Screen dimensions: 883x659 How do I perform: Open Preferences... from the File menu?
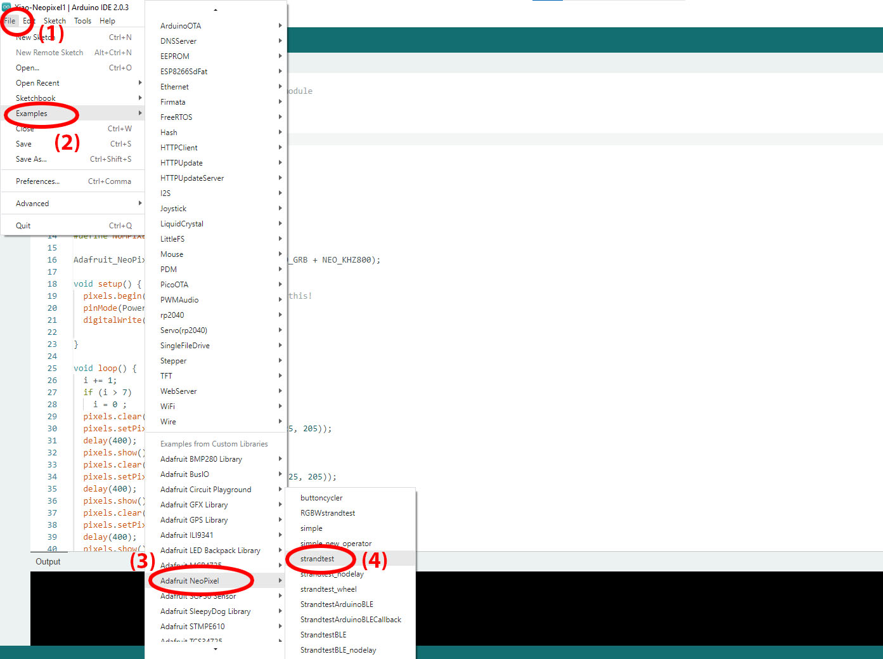click(72, 181)
